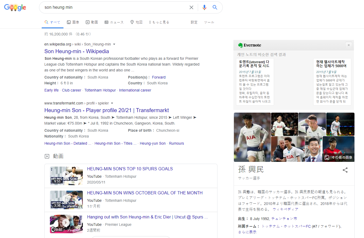Open the 'Club career' sitelink
The image size is (364, 238).
click(71, 90)
